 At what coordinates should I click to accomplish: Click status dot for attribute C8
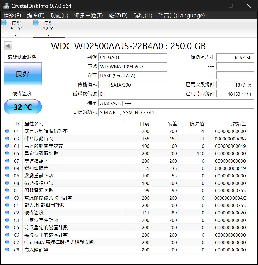[x=7, y=249]
